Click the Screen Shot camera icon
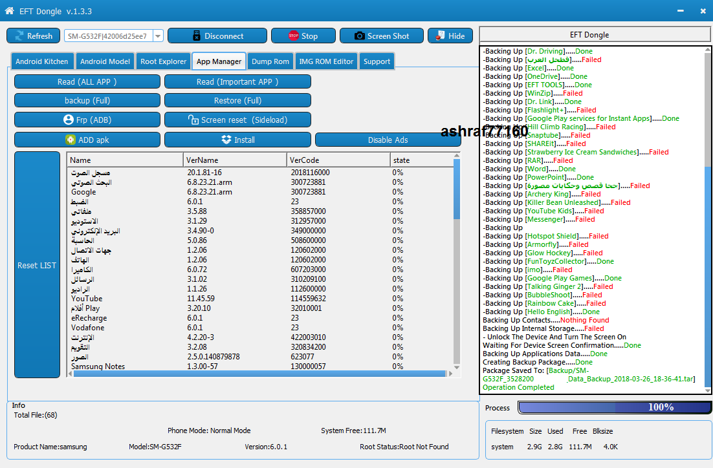This screenshot has width=713, height=468. tap(359, 36)
